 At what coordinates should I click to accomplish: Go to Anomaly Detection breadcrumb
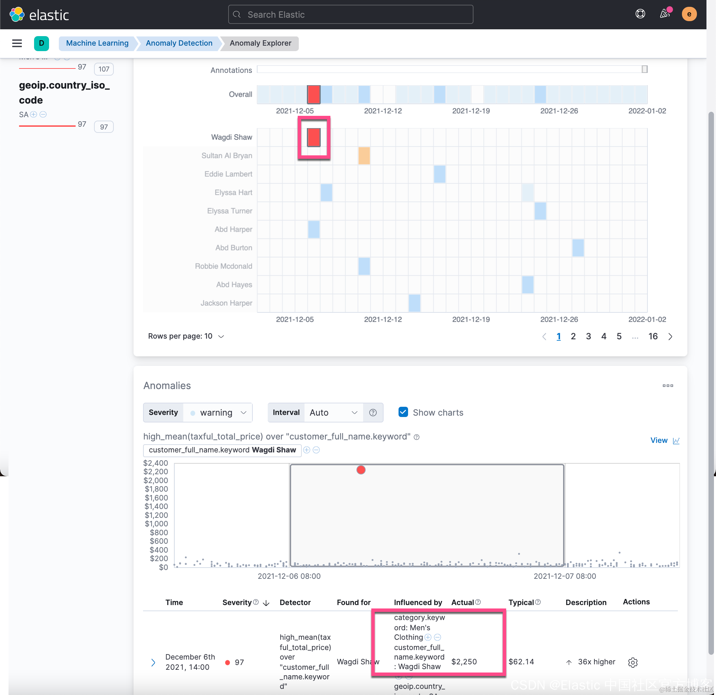(178, 43)
